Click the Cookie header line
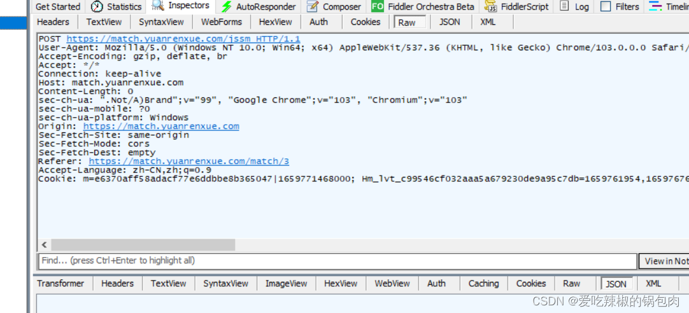 364,179
